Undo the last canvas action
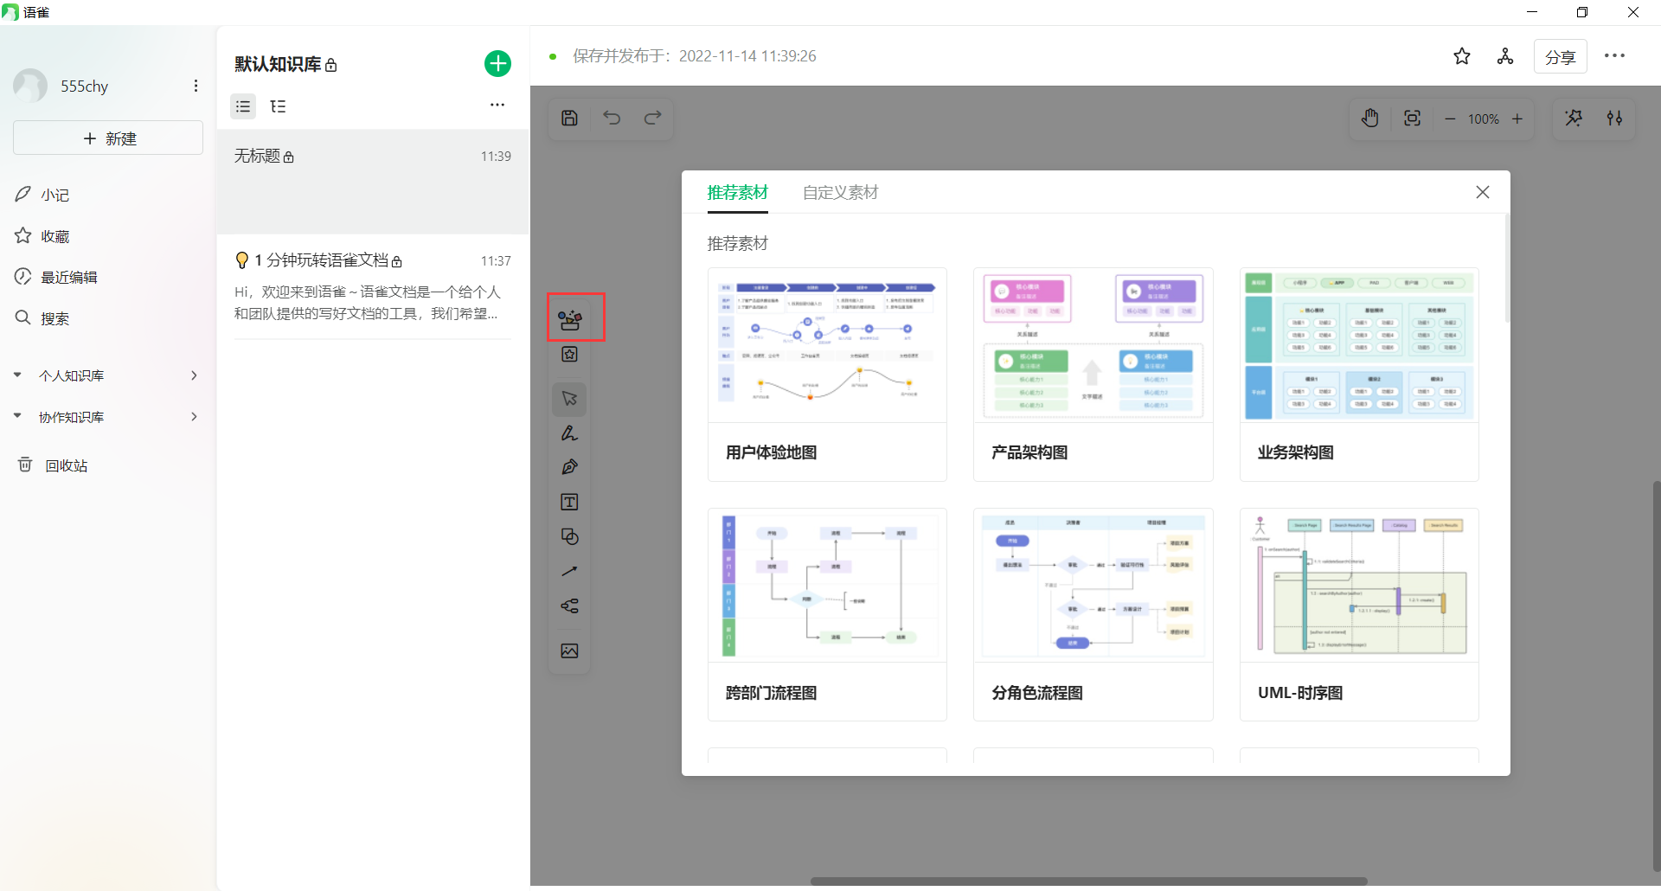This screenshot has width=1661, height=891. pos(612,118)
